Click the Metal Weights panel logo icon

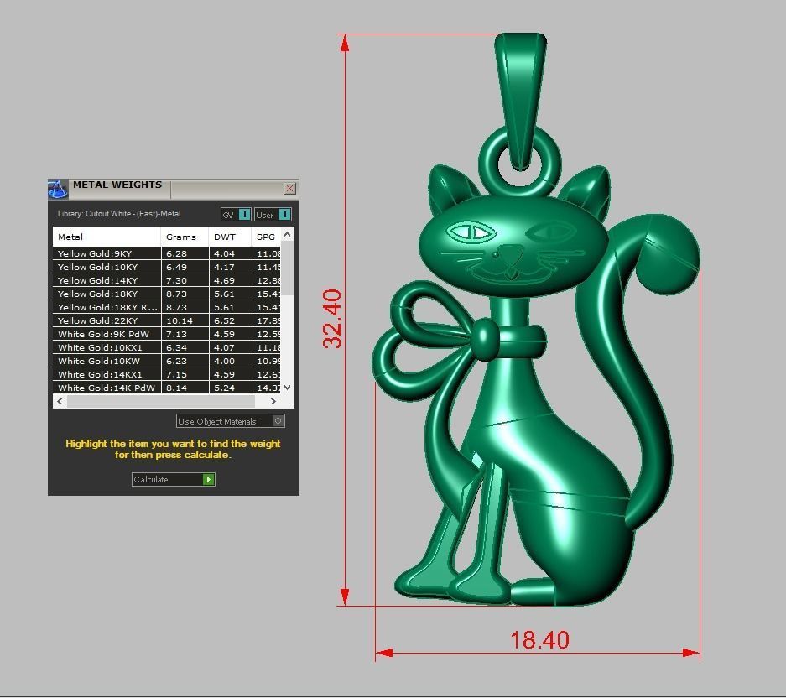[58, 189]
